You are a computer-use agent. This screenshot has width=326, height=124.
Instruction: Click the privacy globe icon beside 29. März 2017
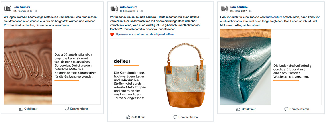[250, 11]
